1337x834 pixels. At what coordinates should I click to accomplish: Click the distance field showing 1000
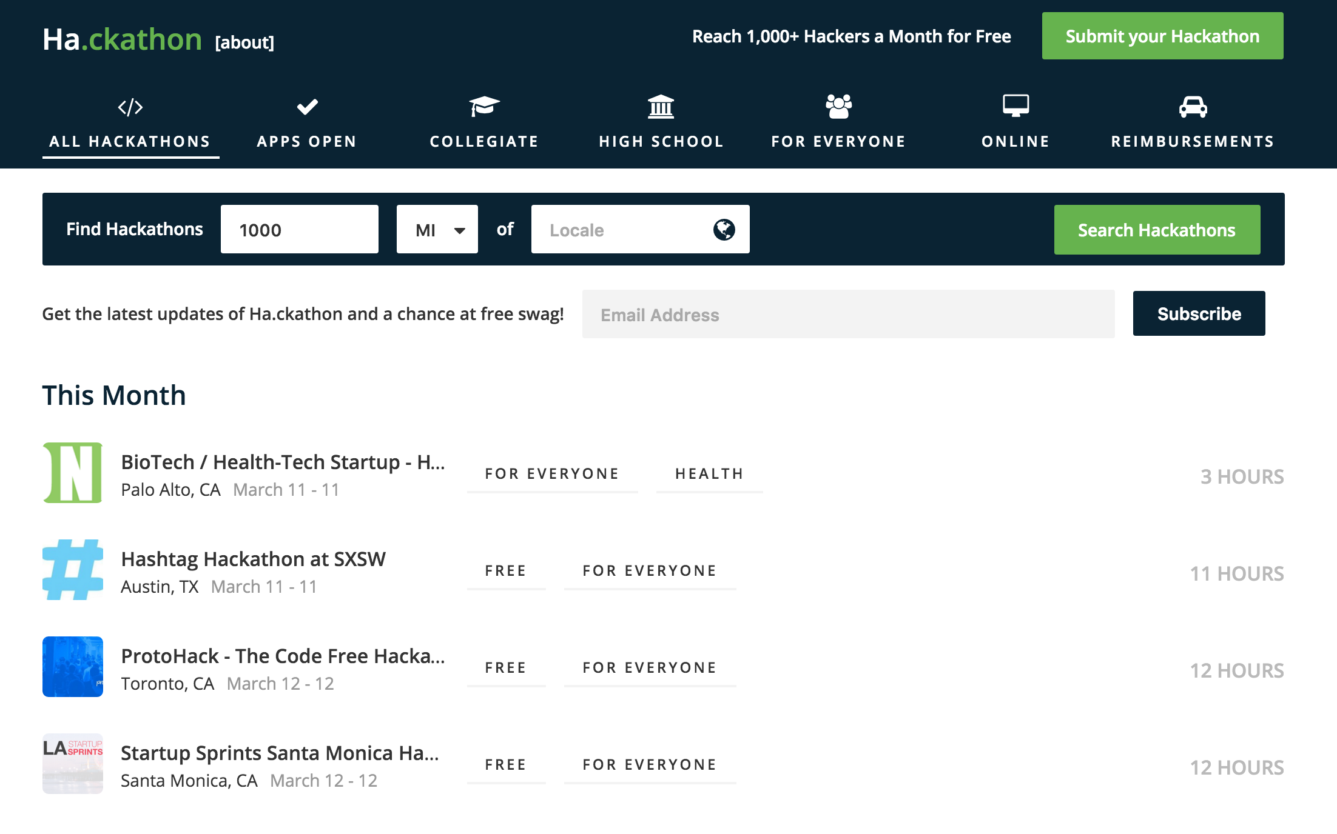(300, 230)
